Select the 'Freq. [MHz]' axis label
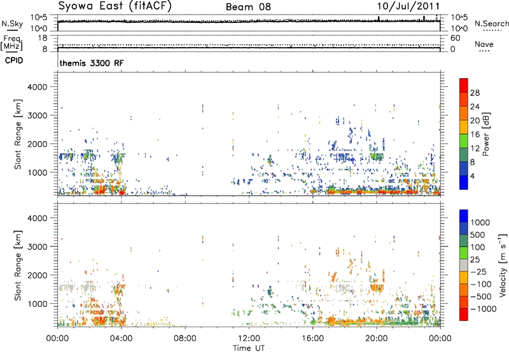Screen dimensions: 509x352 [11, 43]
